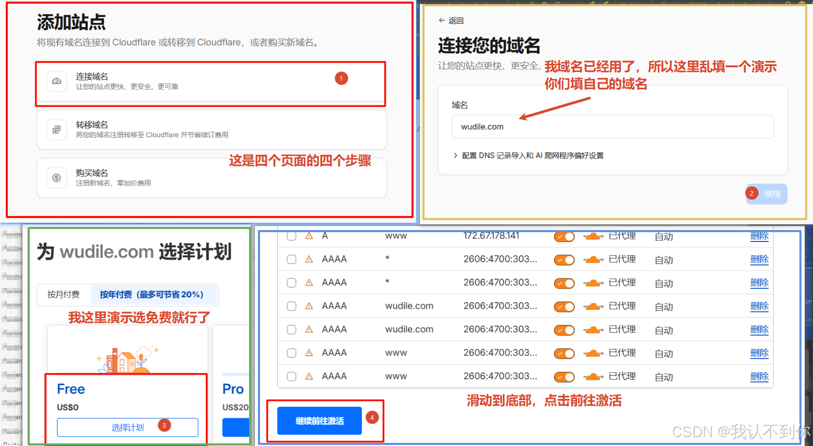Click the orange cloud icon in A www row

593,236
